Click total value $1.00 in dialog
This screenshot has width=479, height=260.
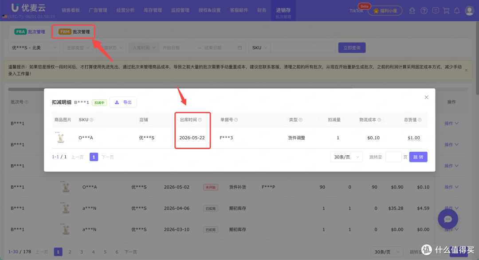(414, 138)
